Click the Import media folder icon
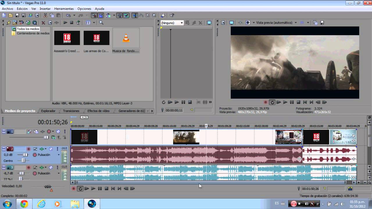 pyautogui.click(x=15, y=23)
